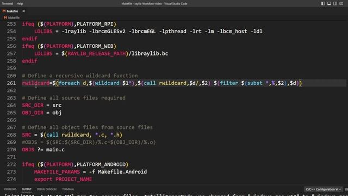This screenshot has width=348, height=196.
Task: Open the Terminal menu
Action: click(x=7, y=4)
